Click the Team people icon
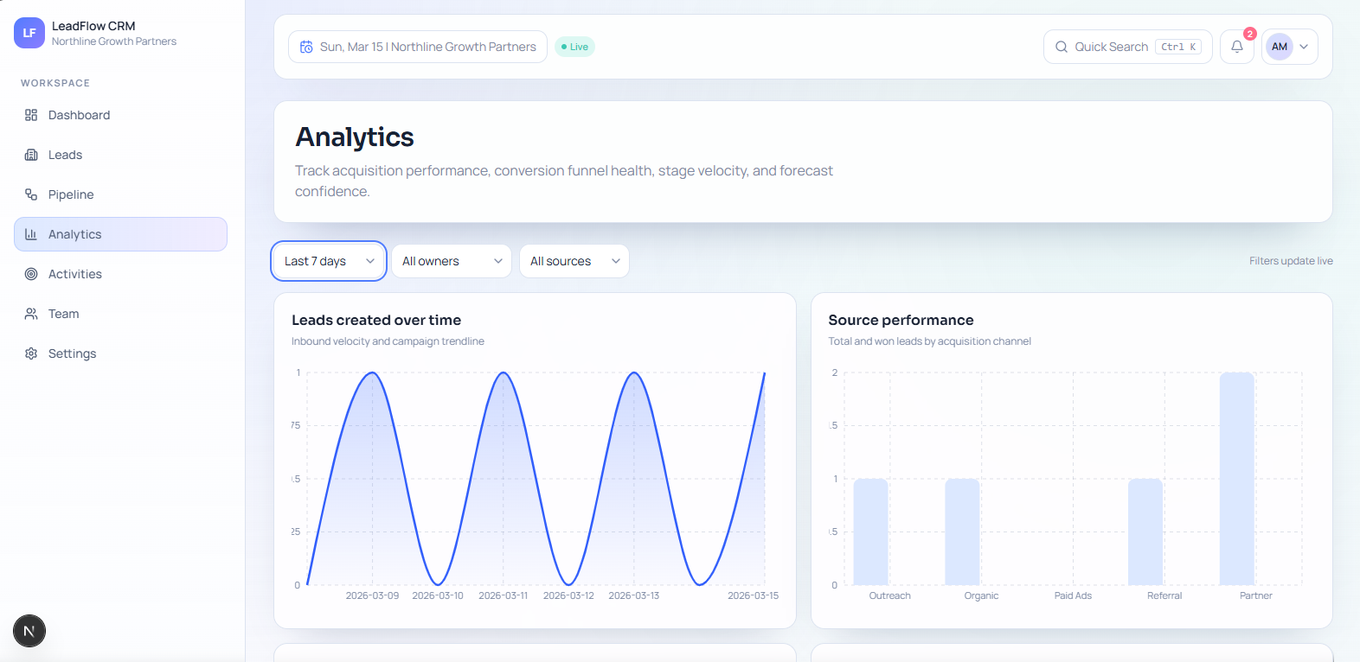This screenshot has width=1360, height=662. (31, 314)
